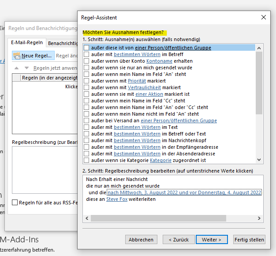
Task: Click the 'Fertig stellen' button
Action: [x=249, y=240]
